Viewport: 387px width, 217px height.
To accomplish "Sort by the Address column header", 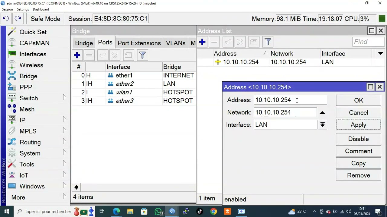I will [x=242, y=54].
